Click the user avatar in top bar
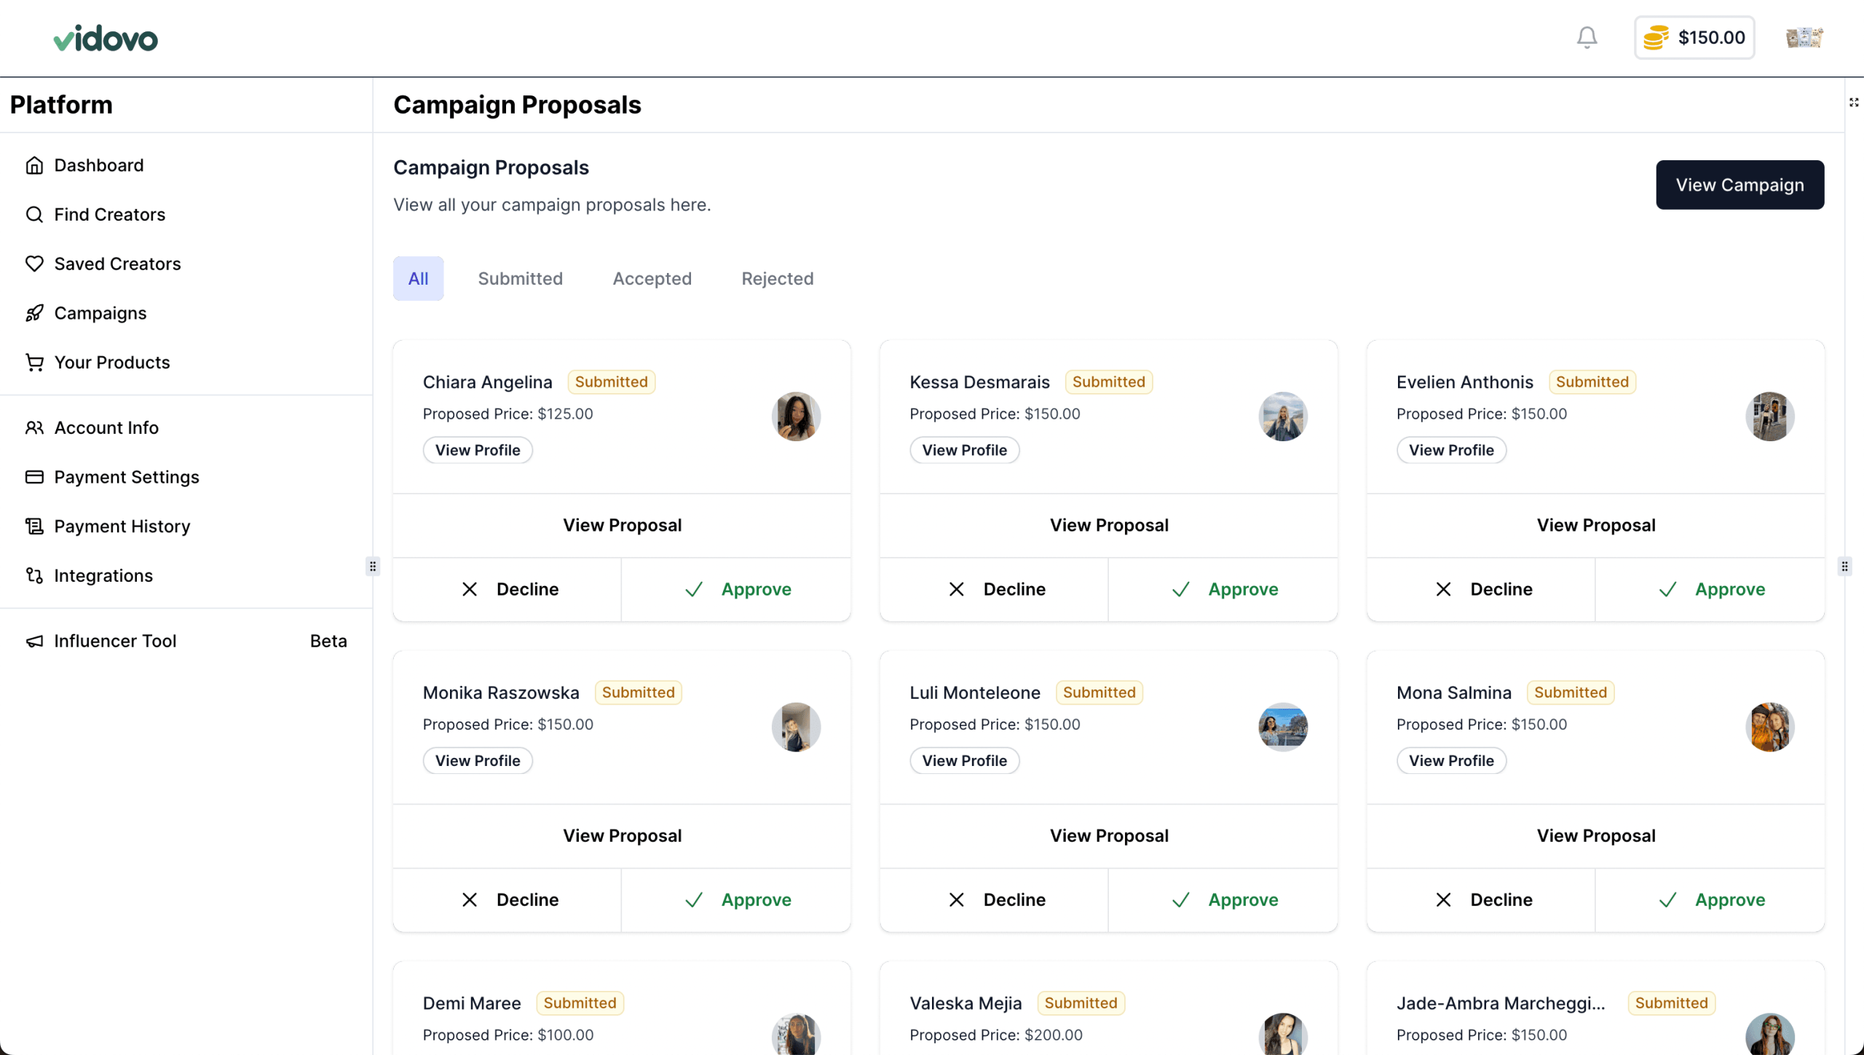The width and height of the screenshot is (1864, 1055). (1804, 37)
